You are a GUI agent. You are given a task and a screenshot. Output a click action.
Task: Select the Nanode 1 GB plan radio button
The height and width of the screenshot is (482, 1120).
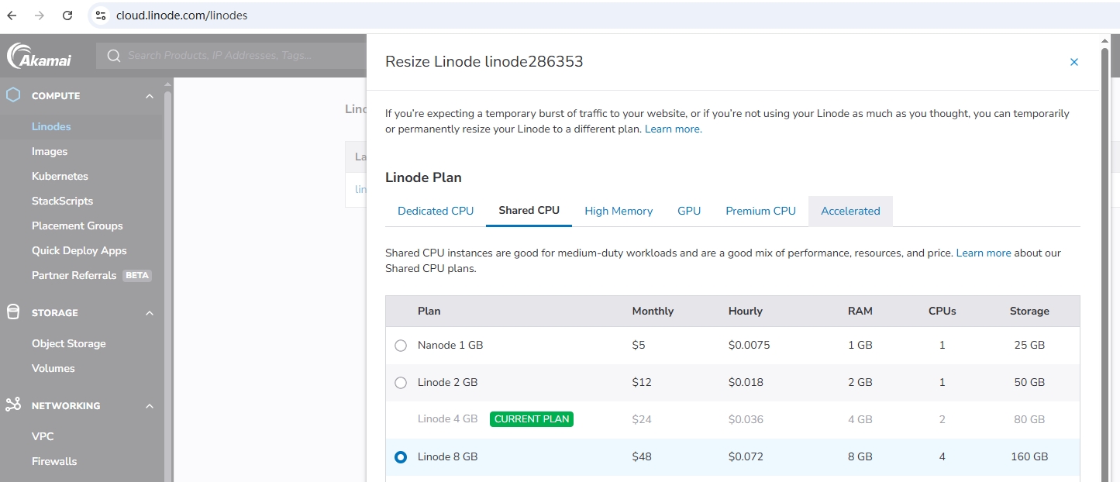click(x=401, y=346)
